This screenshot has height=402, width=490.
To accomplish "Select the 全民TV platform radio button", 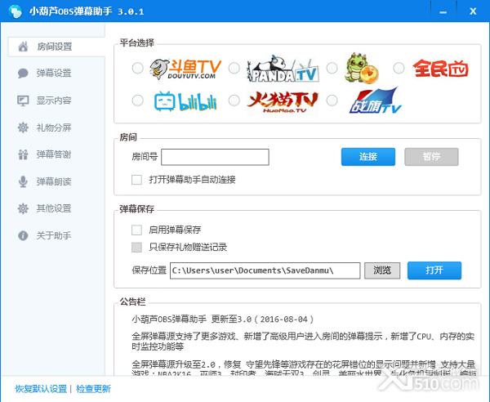I will (399, 68).
